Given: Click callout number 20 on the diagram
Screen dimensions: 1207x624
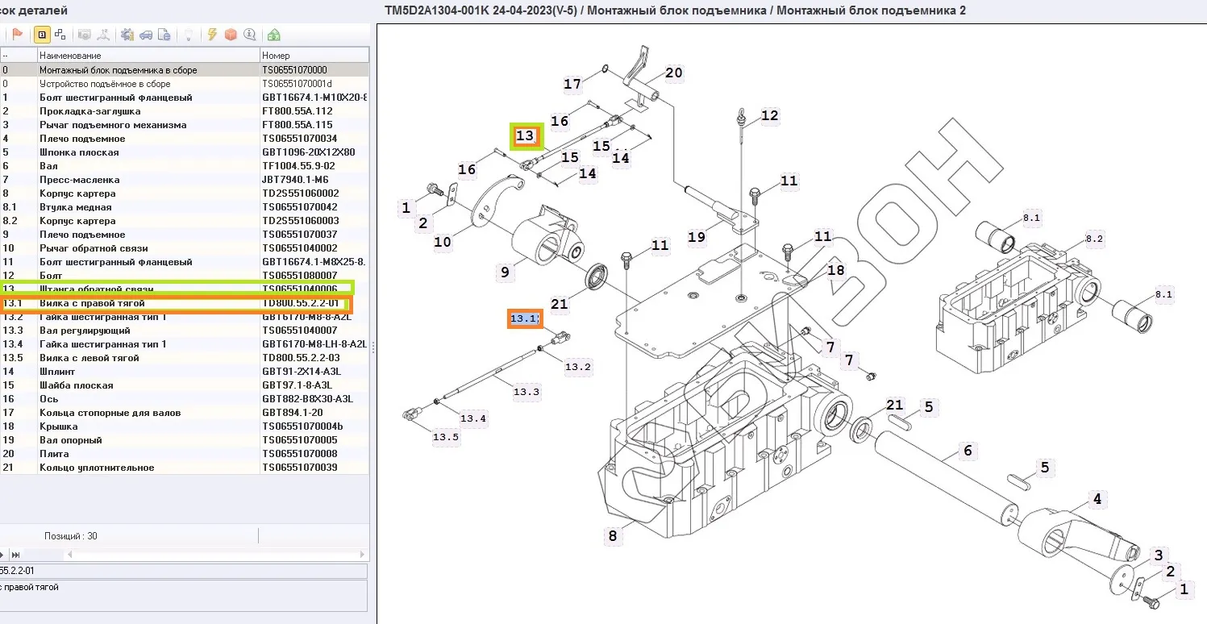Looking at the screenshot, I should coord(673,73).
